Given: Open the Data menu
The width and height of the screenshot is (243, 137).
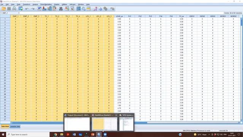Looking at the screenshot, I should [19, 4].
